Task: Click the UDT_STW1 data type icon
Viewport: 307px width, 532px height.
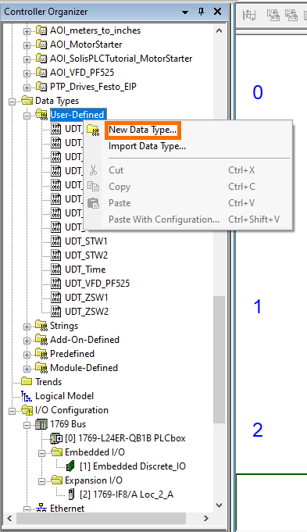Action: (56, 241)
